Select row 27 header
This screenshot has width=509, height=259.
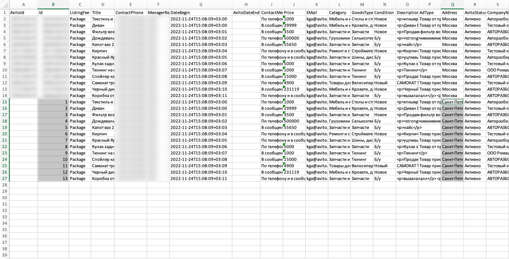(x=5, y=178)
